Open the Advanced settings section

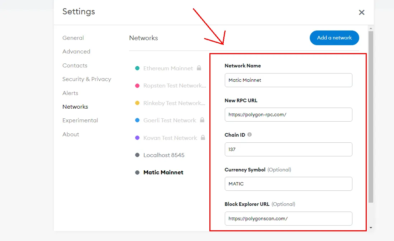76,52
